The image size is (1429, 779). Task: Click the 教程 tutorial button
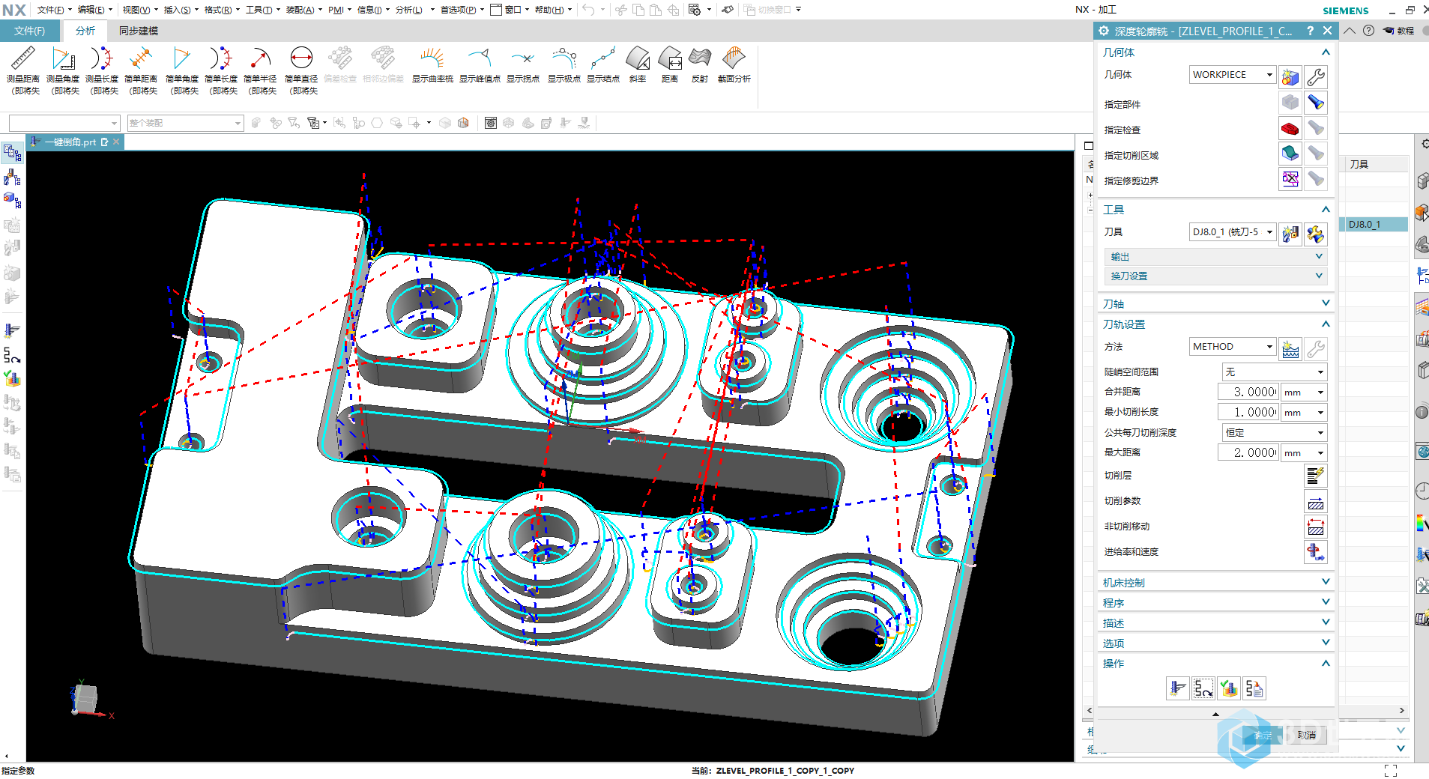coord(1398,31)
